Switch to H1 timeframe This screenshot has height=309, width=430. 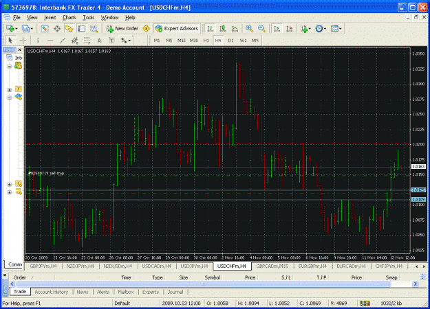[206, 41]
